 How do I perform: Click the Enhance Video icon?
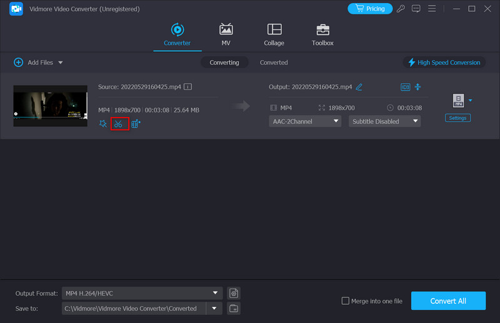tap(136, 124)
